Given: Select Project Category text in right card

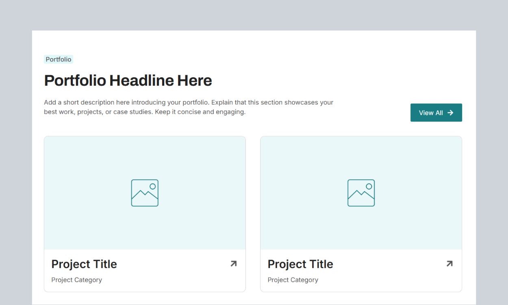Looking at the screenshot, I should click(x=293, y=280).
